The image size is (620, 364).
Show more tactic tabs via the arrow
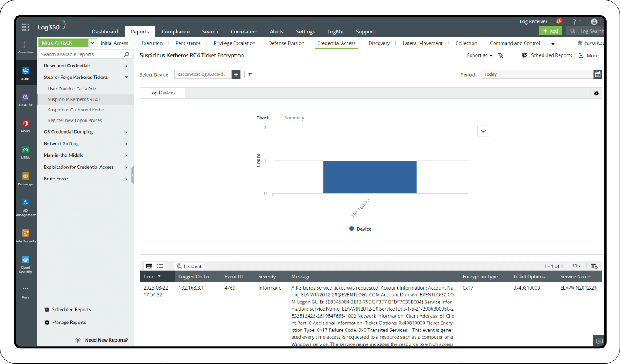pos(553,44)
